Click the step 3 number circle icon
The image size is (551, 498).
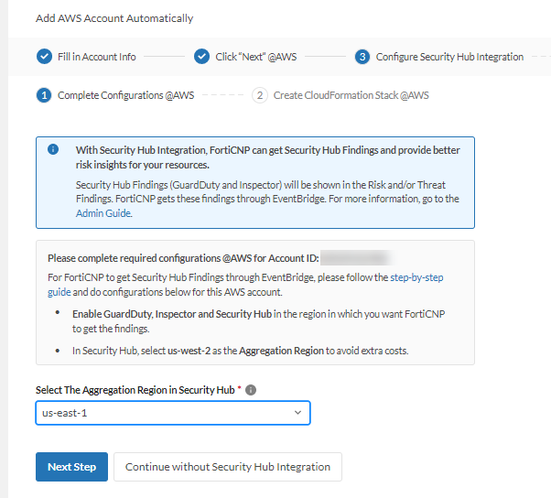point(362,57)
